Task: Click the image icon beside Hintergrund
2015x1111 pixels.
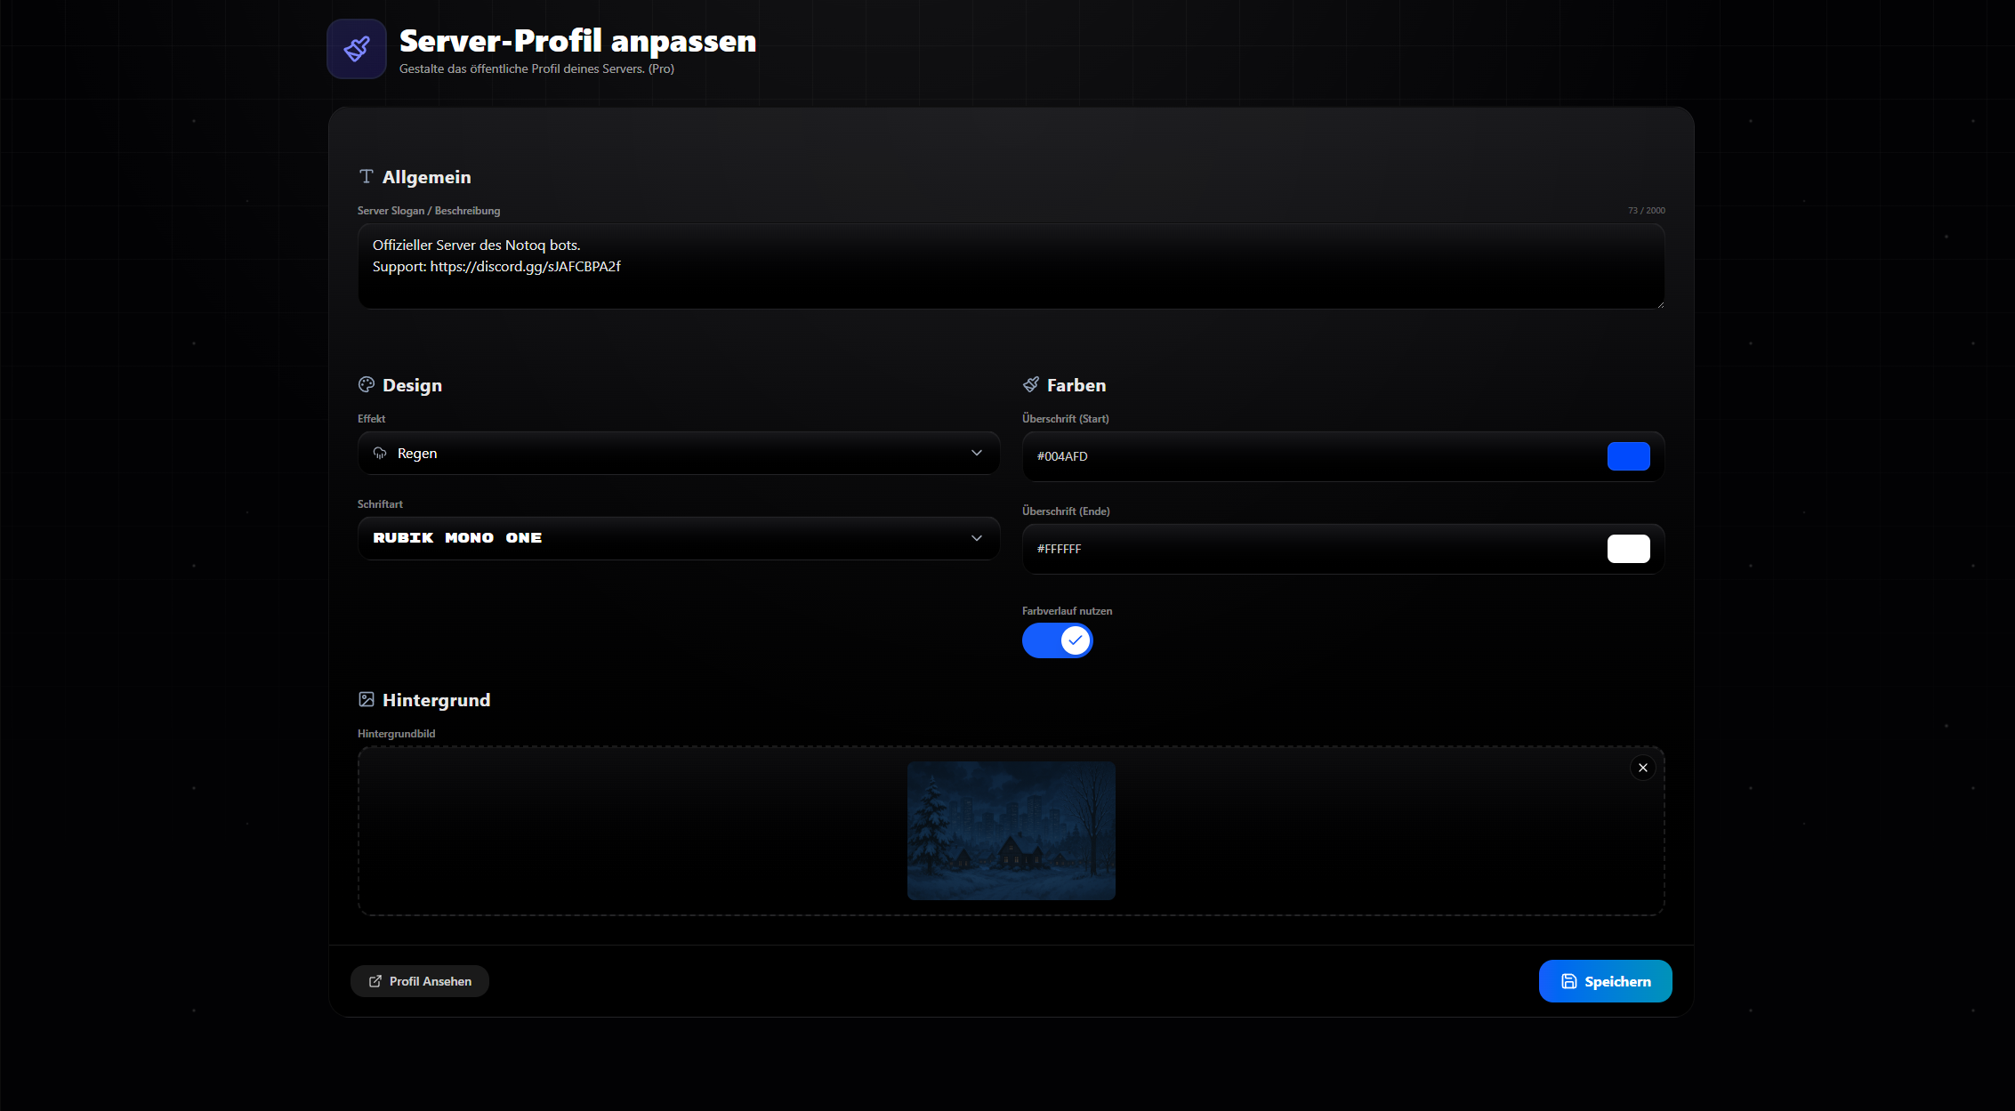Action: tap(367, 699)
